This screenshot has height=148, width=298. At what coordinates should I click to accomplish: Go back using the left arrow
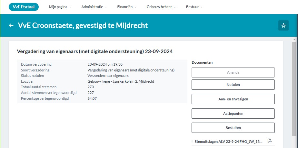coord(11,25)
